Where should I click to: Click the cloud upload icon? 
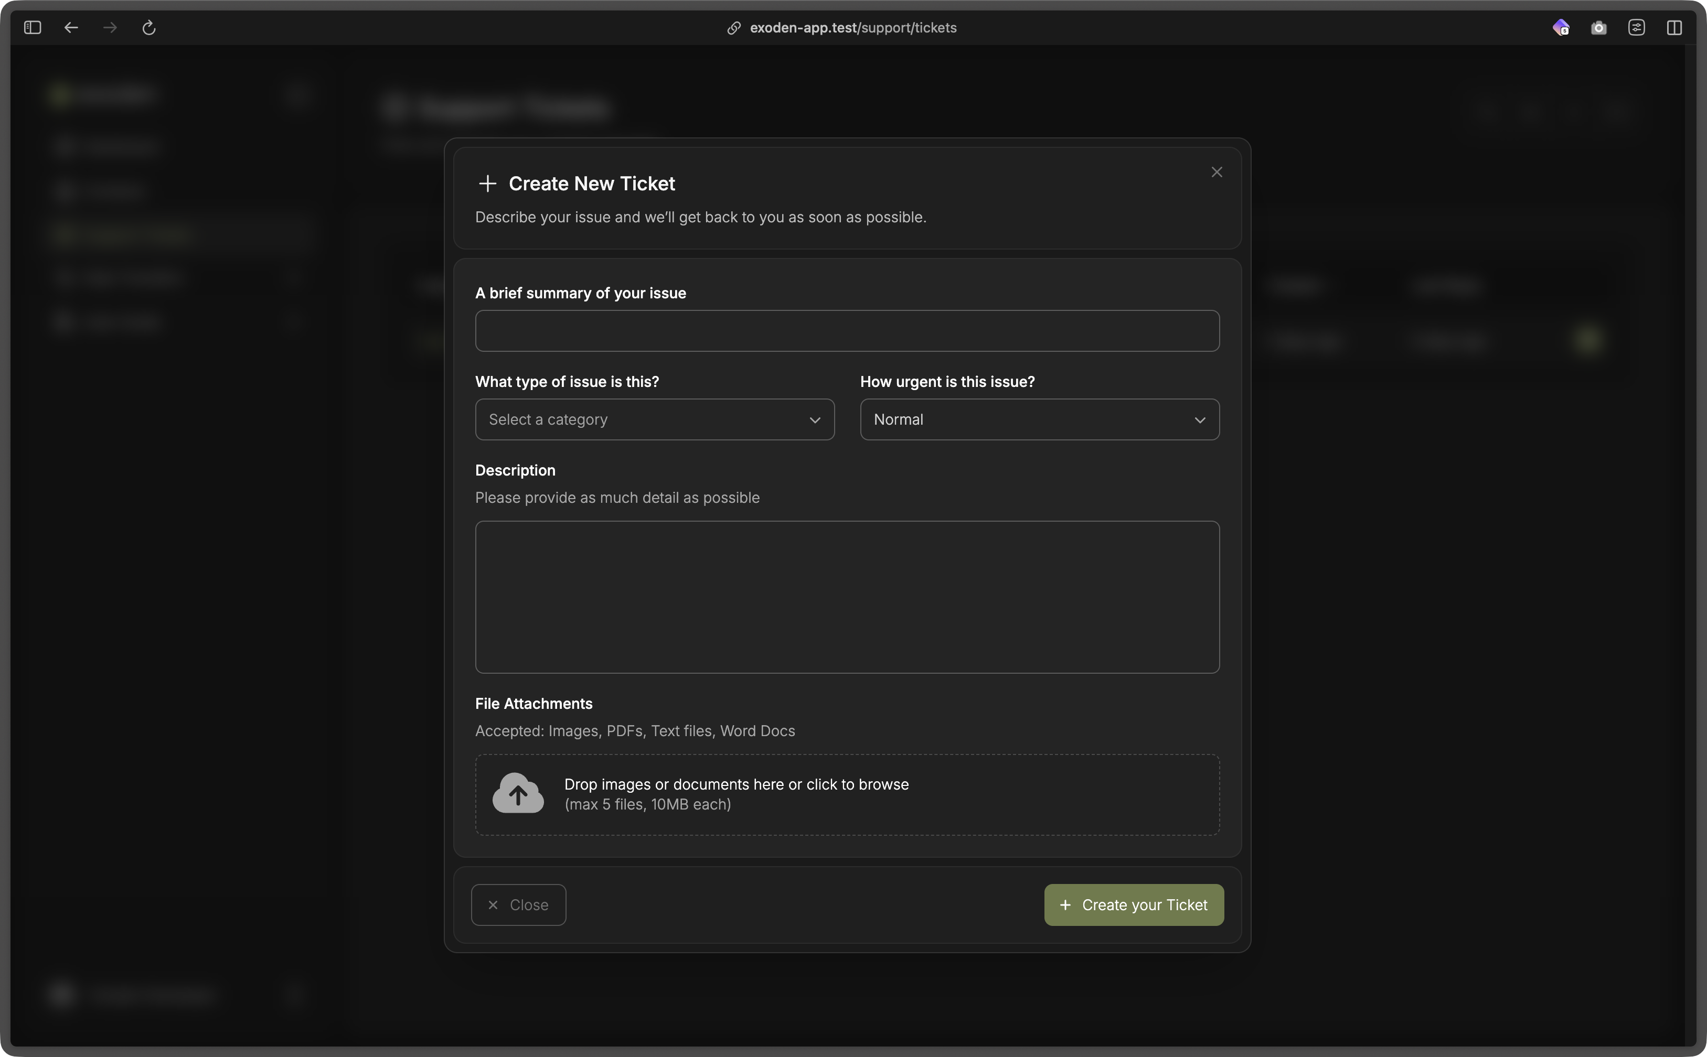pos(517,793)
